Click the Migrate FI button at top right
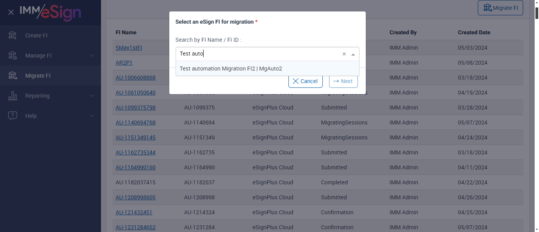This screenshot has height=232, width=539. pyautogui.click(x=500, y=8)
